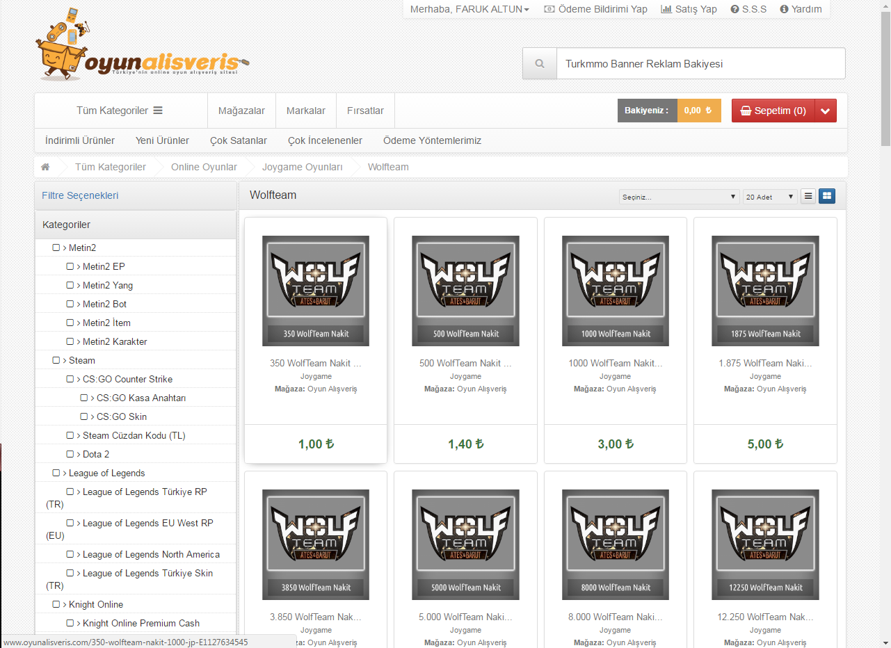Click the search input field
891x648 pixels.
click(x=700, y=63)
